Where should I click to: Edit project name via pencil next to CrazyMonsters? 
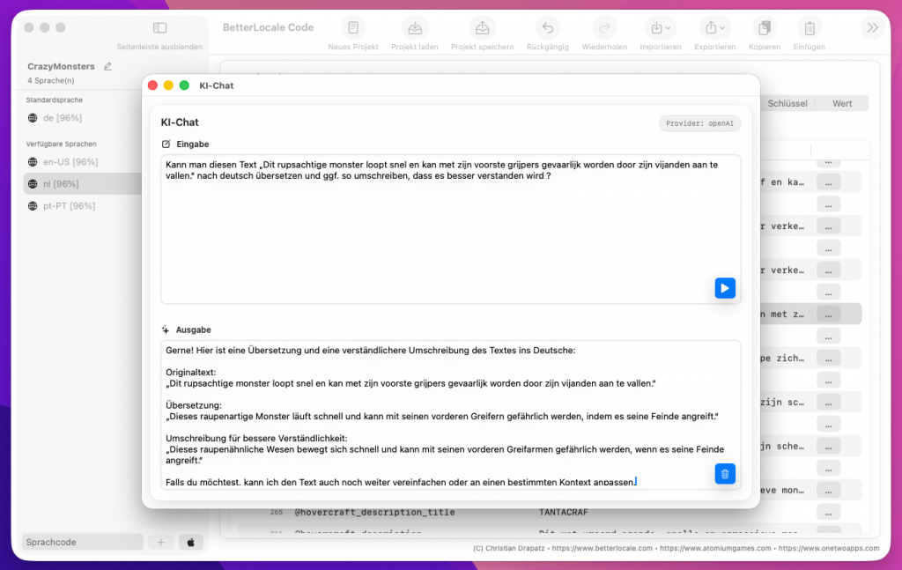[x=107, y=66]
